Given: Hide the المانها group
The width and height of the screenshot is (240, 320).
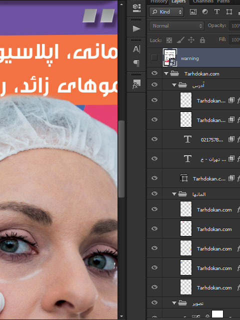Looking at the screenshot, I should [154, 193].
